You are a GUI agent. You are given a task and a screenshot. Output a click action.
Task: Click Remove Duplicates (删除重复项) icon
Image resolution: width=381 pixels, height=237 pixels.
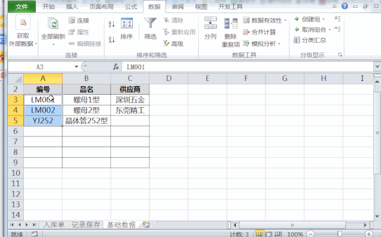tap(230, 24)
